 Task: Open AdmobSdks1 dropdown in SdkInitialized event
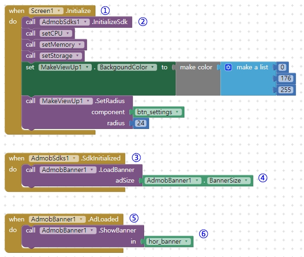pyautogui.click(x=54, y=158)
